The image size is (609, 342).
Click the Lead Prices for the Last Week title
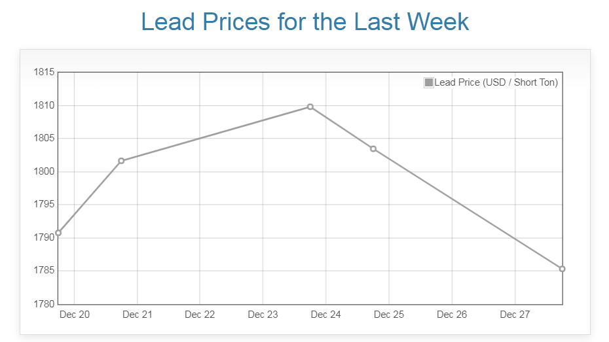pyautogui.click(x=304, y=22)
